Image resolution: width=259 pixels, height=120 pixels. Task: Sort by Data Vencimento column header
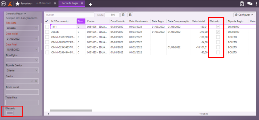[x=139, y=21]
